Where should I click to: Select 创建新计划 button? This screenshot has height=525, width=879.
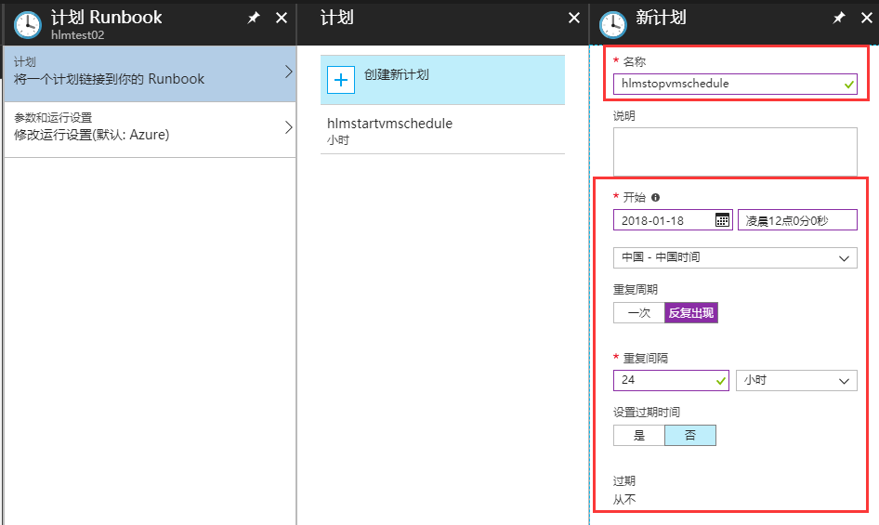[x=442, y=80]
